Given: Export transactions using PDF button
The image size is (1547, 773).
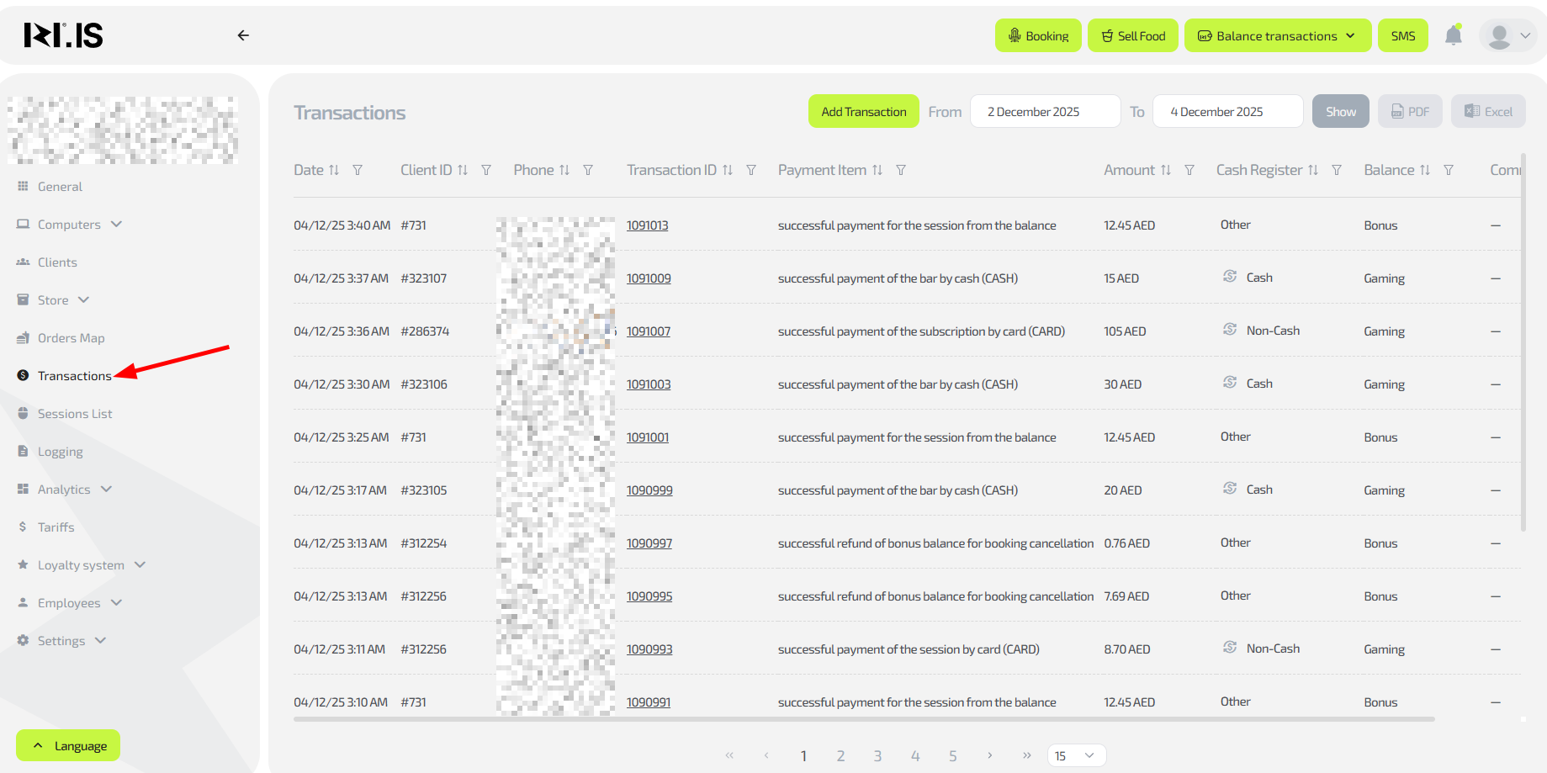Looking at the screenshot, I should [x=1410, y=112].
